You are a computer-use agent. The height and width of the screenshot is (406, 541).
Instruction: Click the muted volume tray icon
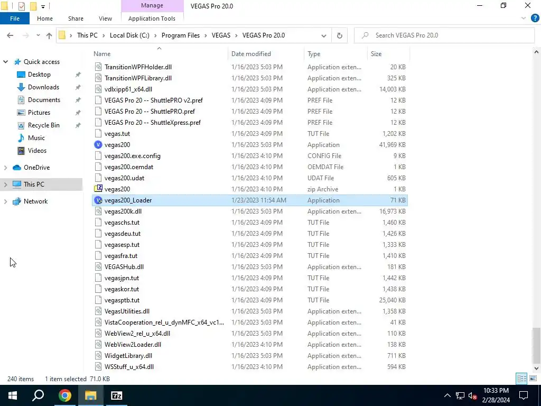click(473, 395)
